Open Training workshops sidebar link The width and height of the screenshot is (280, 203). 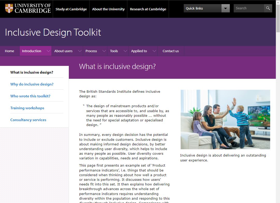[x=27, y=108]
